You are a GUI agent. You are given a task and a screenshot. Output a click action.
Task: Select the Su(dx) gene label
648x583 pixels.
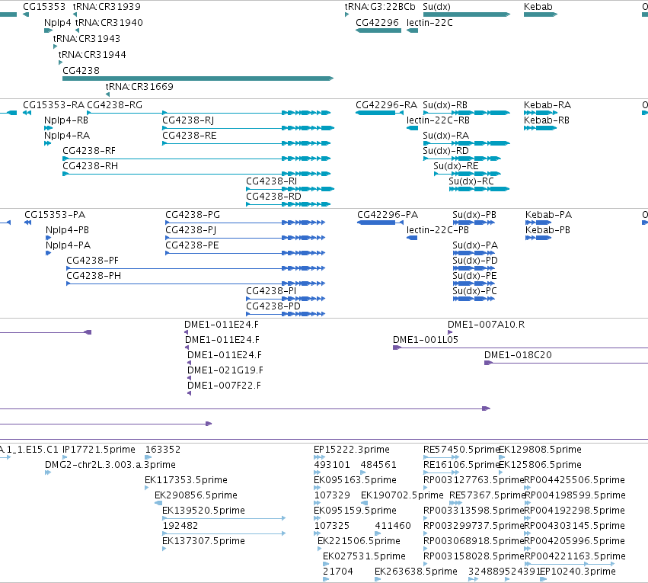(x=437, y=7)
